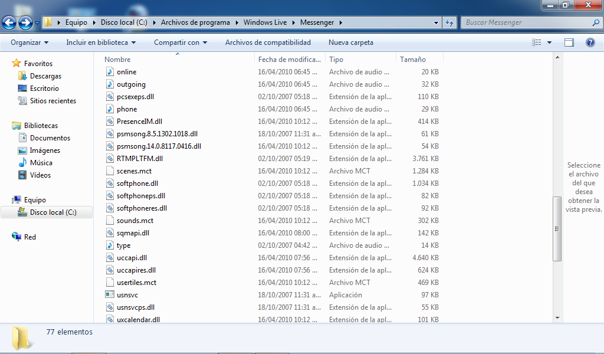
Task: Change the view with the view icon
Action: click(537, 42)
